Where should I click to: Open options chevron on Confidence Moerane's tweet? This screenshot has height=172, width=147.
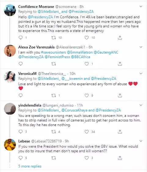point(141,6)
